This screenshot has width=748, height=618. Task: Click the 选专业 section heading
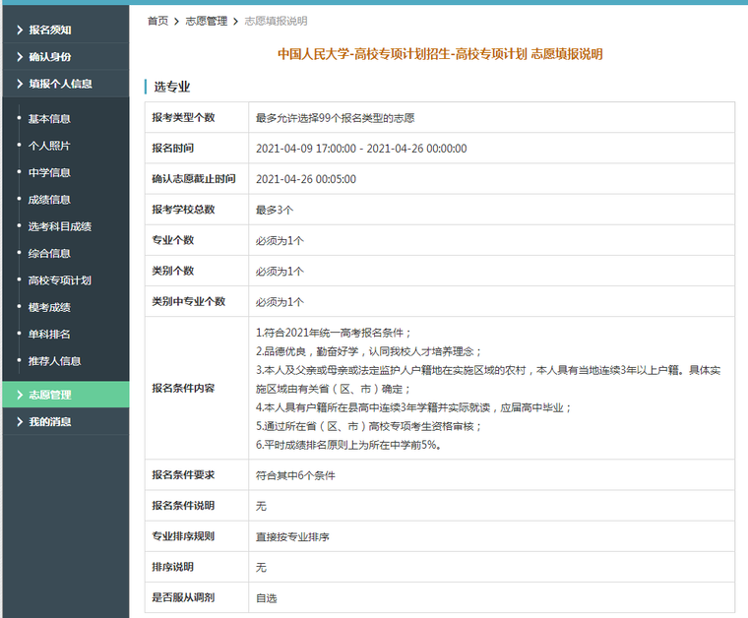tap(171, 87)
